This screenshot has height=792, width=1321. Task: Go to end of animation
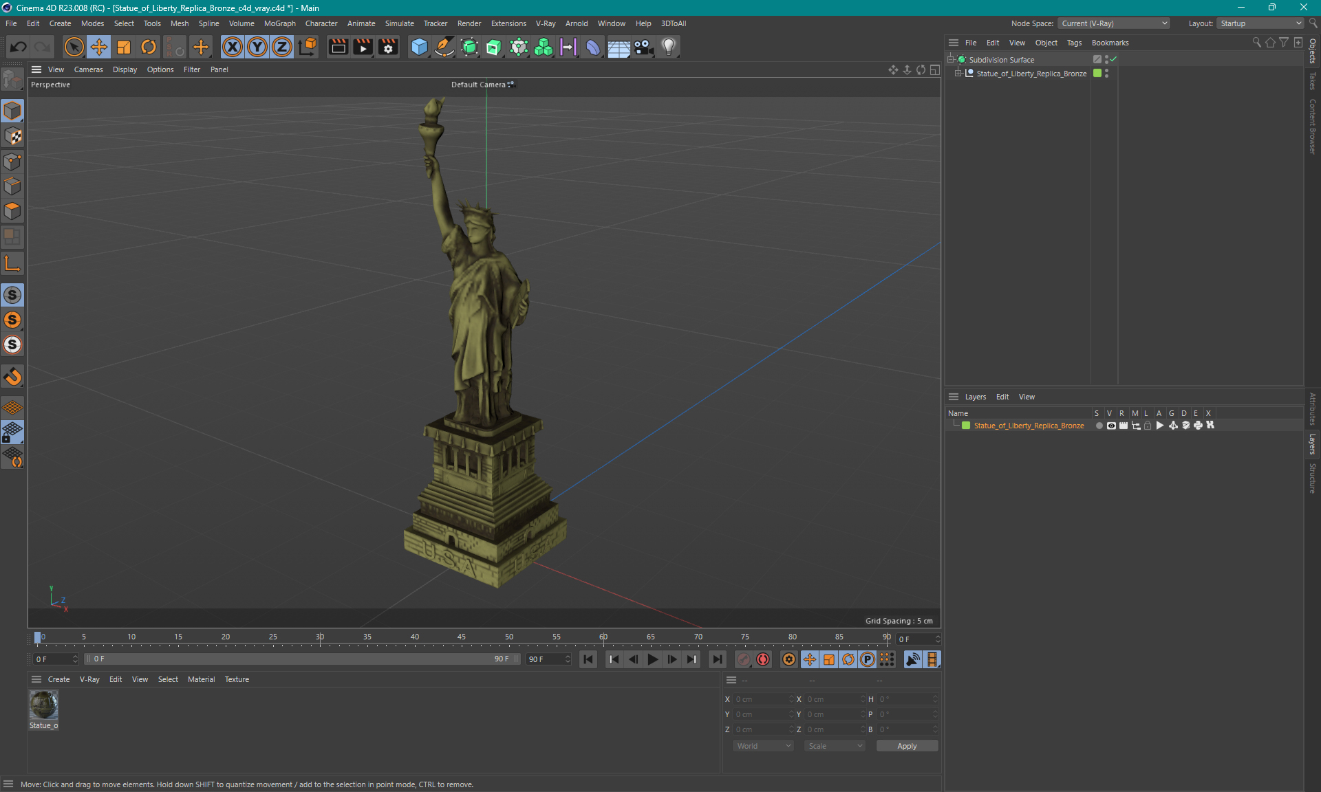click(x=717, y=659)
